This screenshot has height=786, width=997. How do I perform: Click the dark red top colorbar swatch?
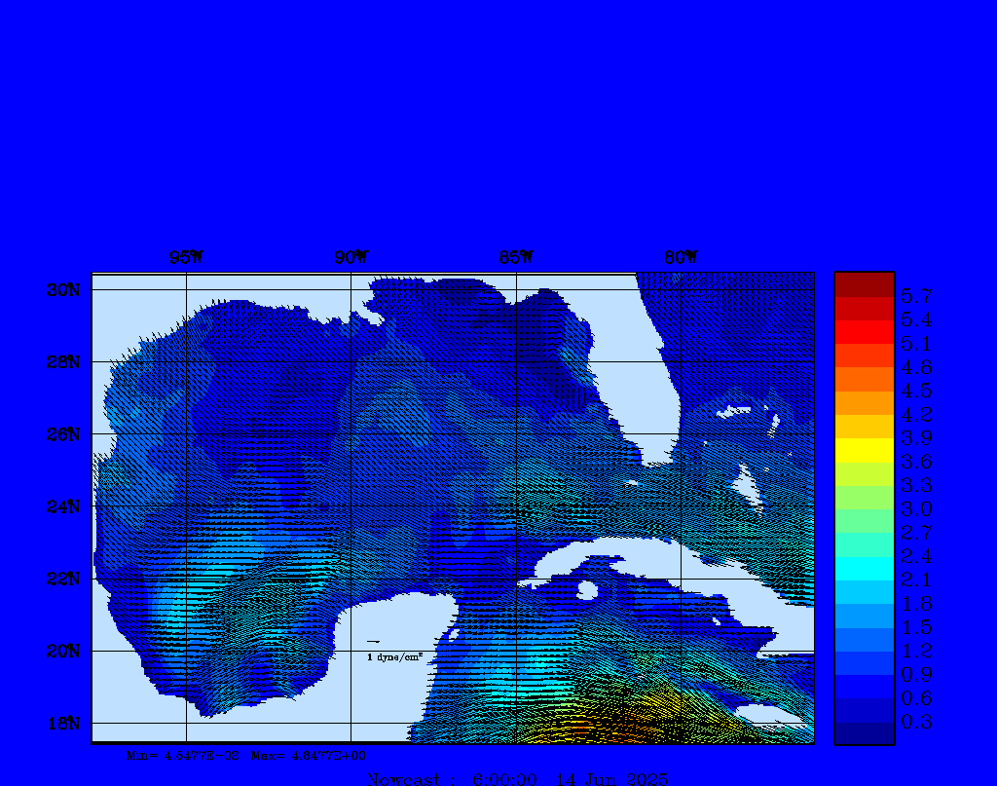click(x=864, y=283)
